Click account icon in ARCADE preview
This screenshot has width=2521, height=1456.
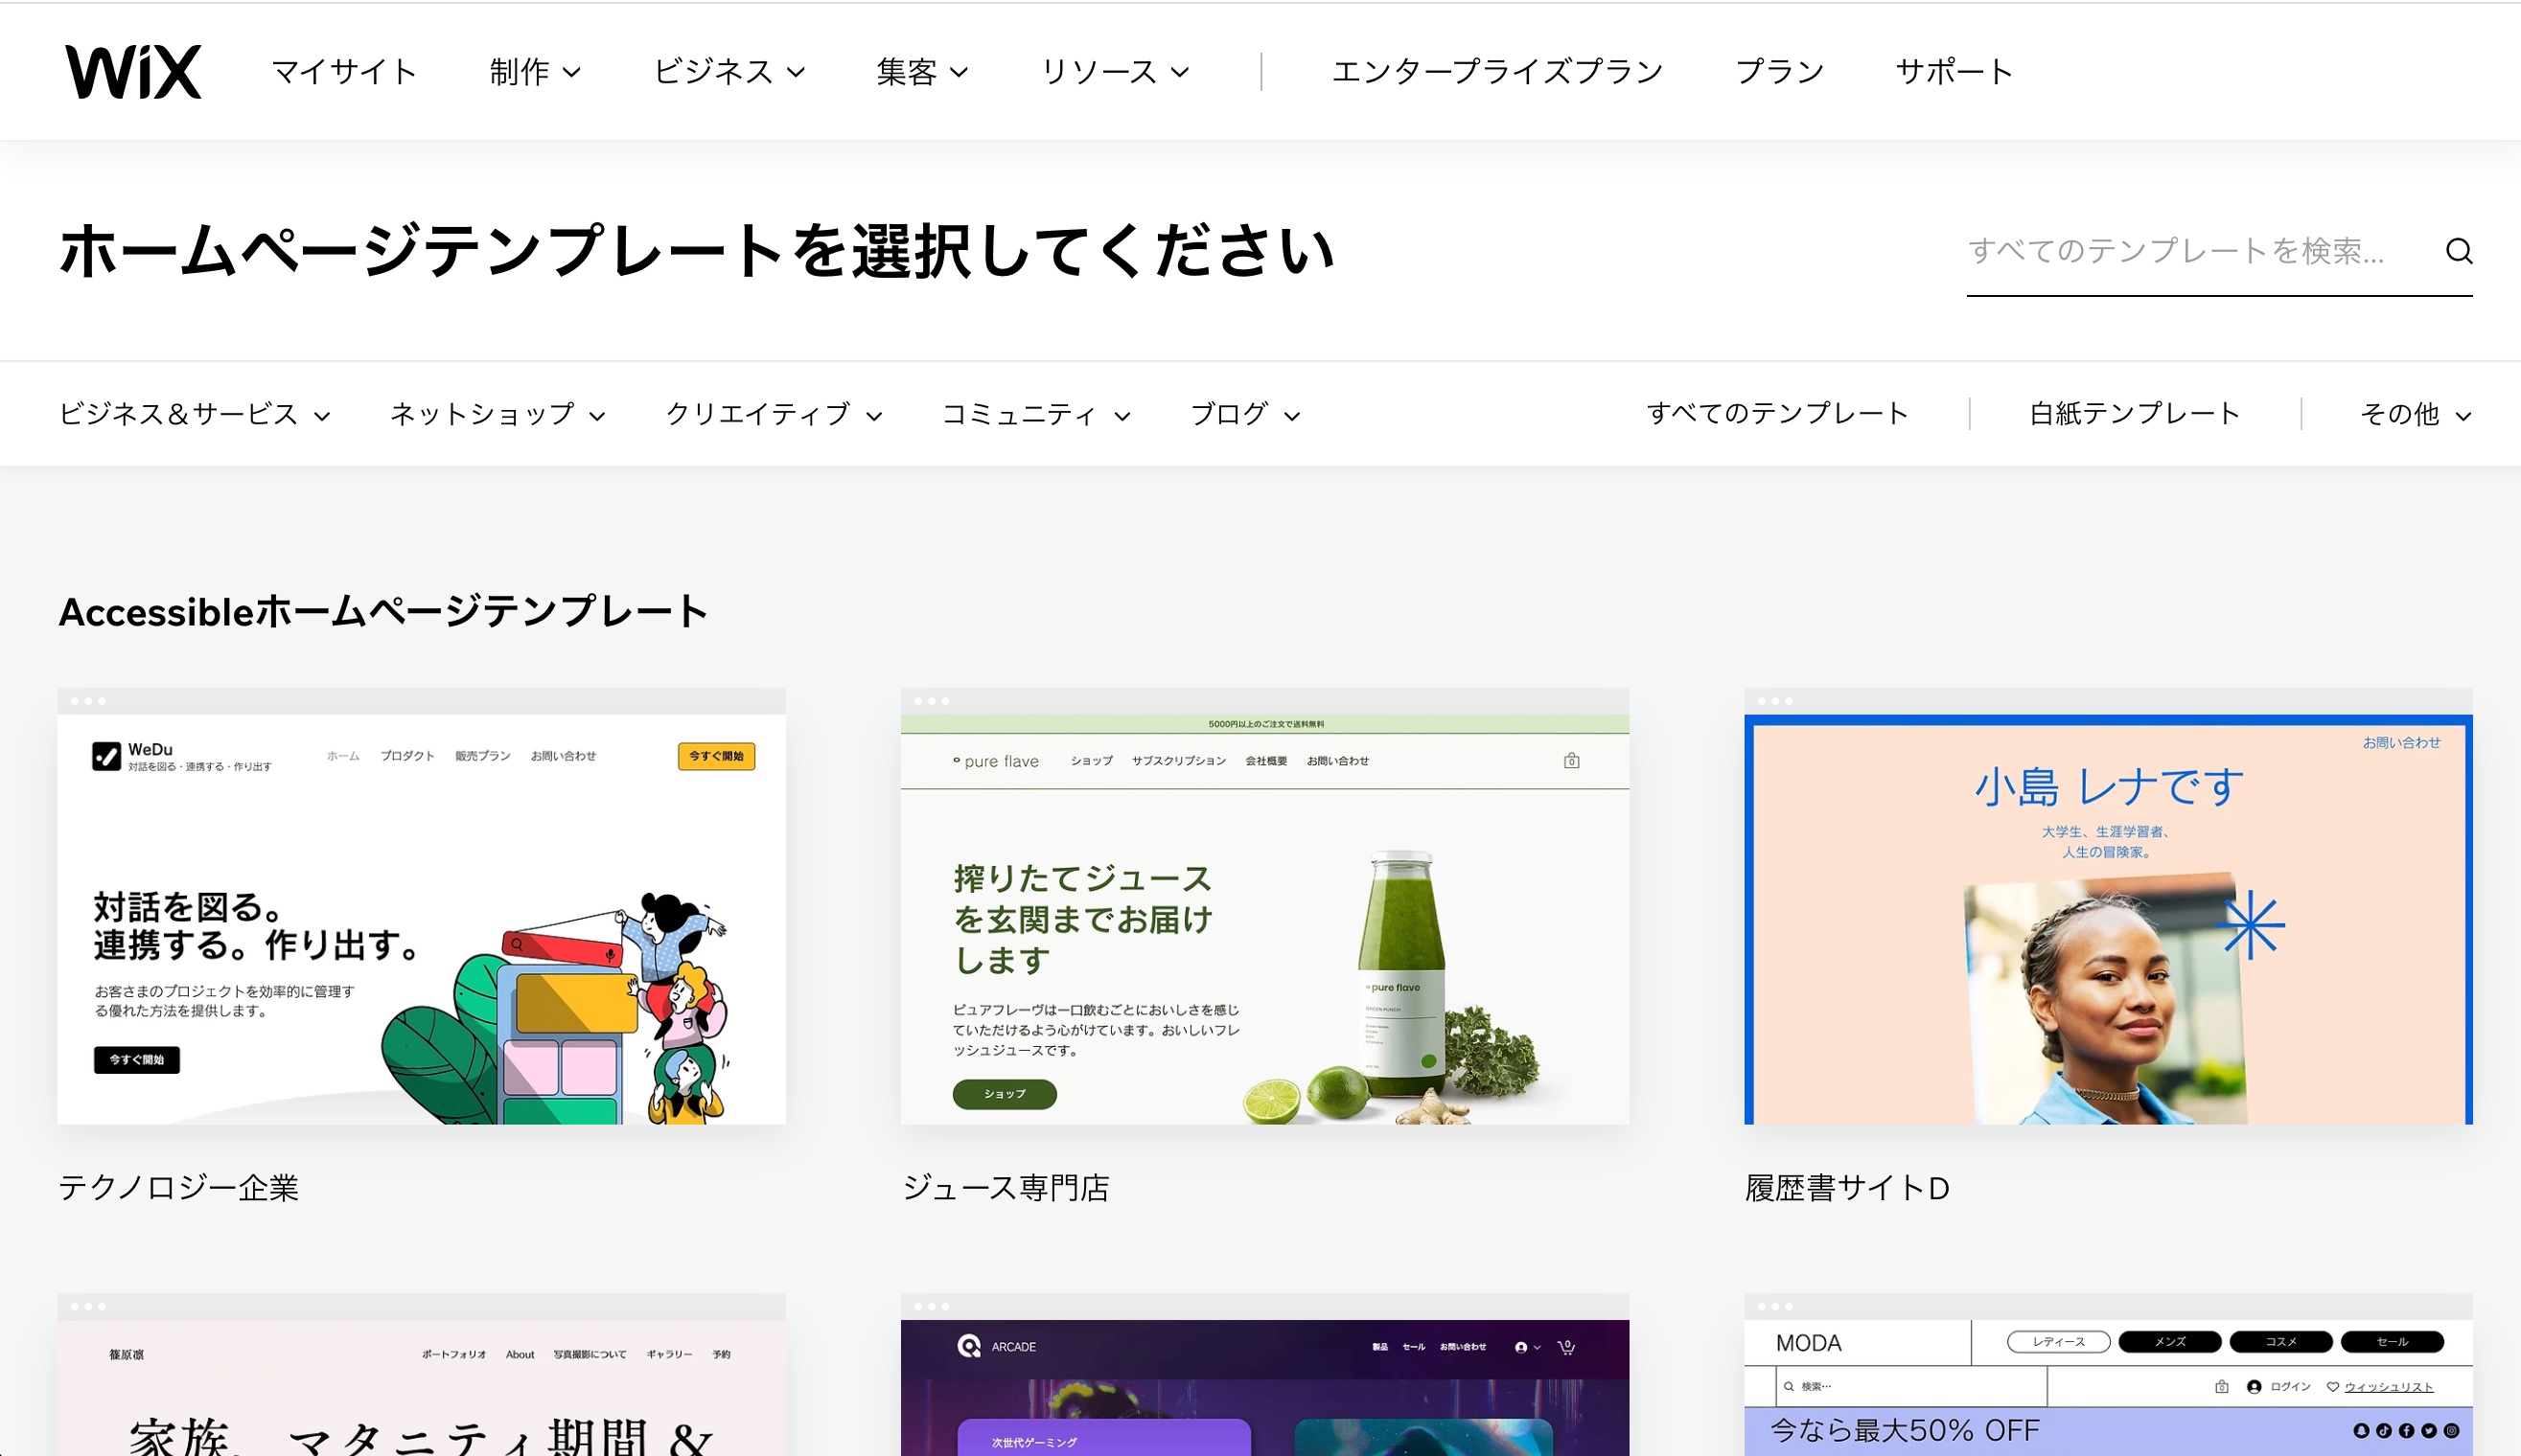click(x=1521, y=1347)
